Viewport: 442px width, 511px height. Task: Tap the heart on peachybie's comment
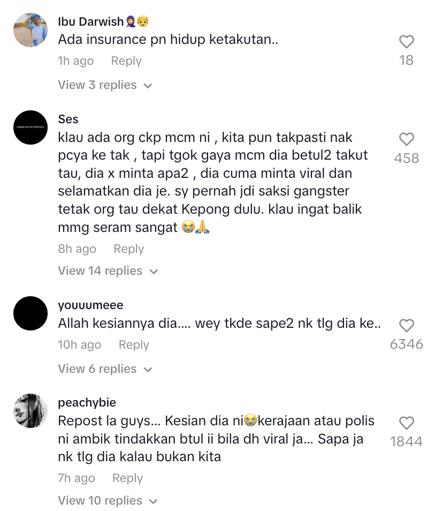pyautogui.click(x=407, y=423)
